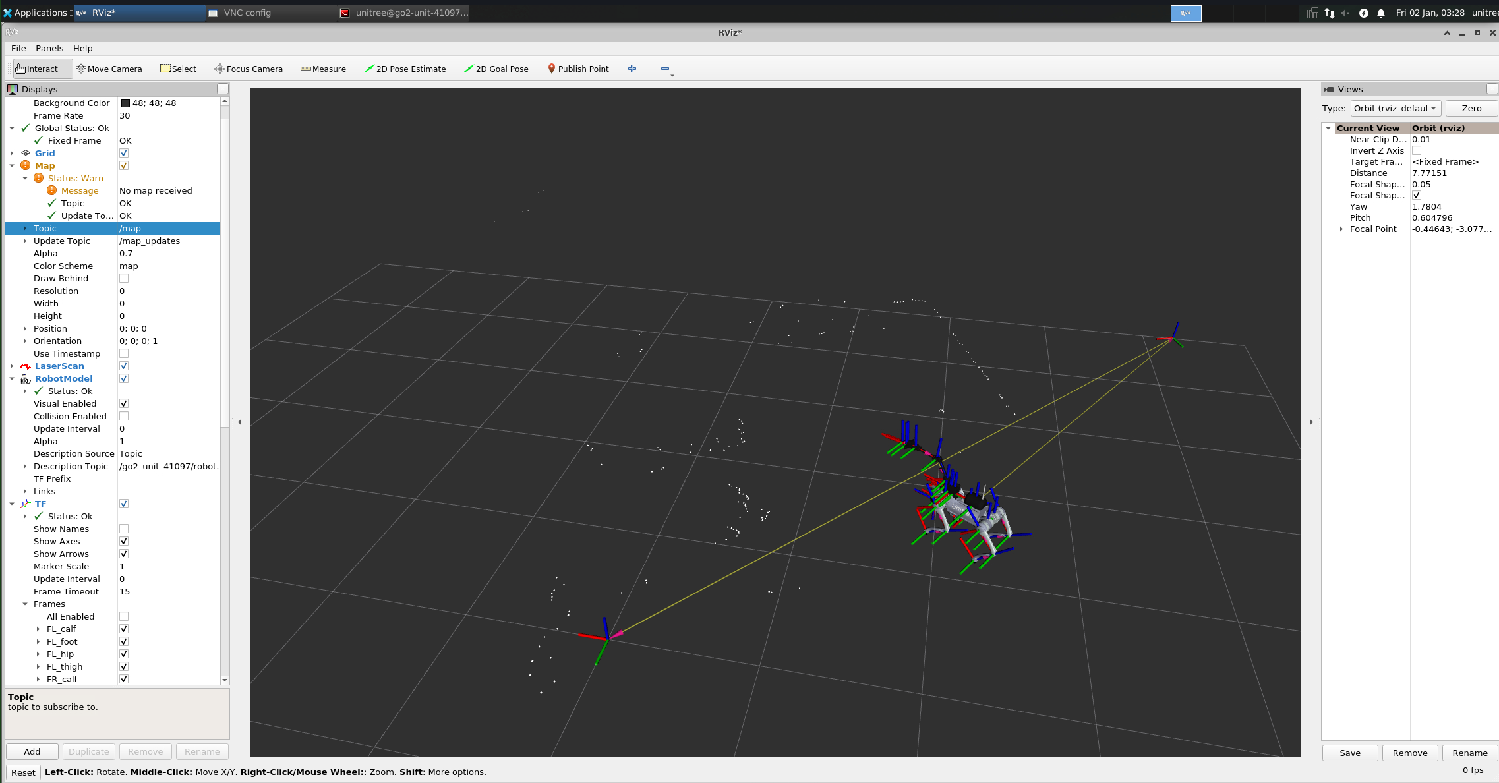Select the Publish Point tool
The height and width of the screenshot is (783, 1499).
(x=577, y=69)
